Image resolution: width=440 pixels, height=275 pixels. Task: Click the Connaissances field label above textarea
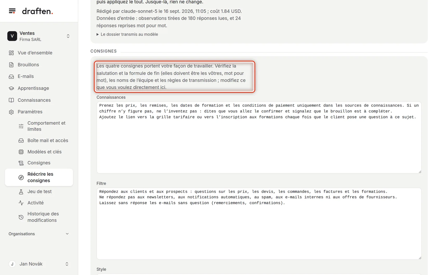111,97
